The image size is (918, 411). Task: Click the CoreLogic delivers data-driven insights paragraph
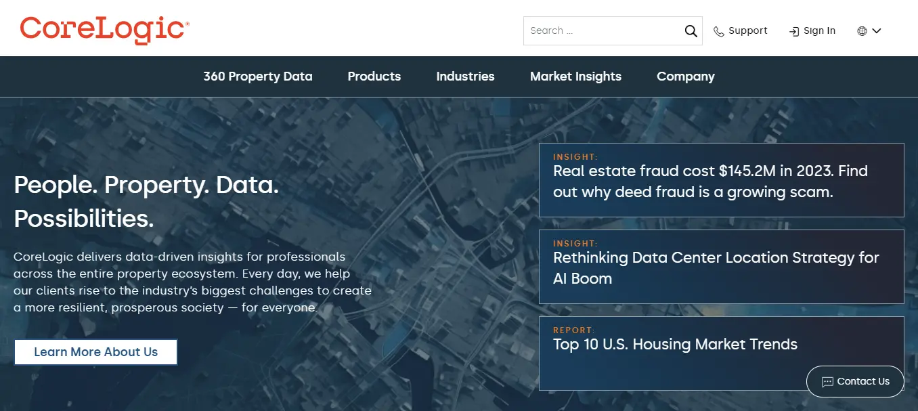click(193, 282)
